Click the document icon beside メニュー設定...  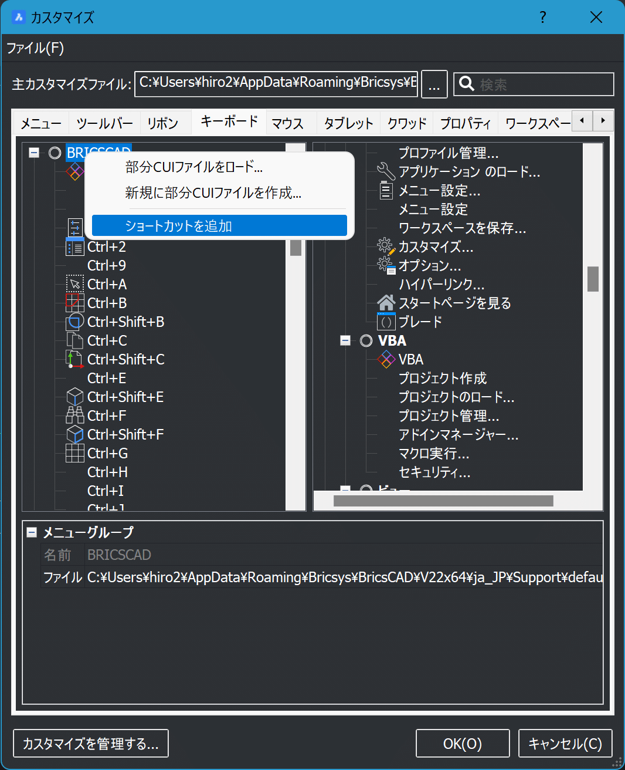[x=386, y=190]
